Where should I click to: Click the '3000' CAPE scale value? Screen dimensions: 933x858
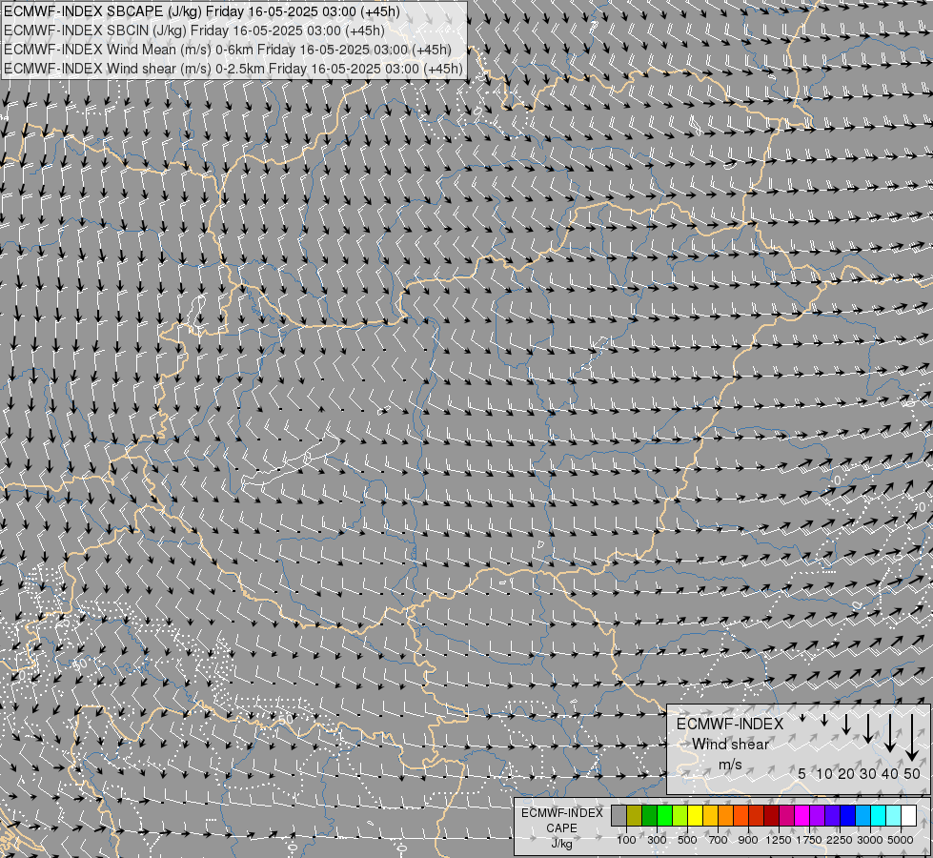870,840
